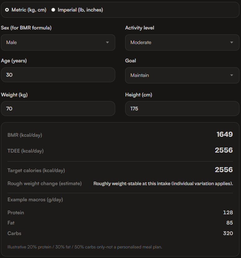Screen dimensions: 241x258
Task: Click the Age field containing 30
Action: (x=58, y=75)
